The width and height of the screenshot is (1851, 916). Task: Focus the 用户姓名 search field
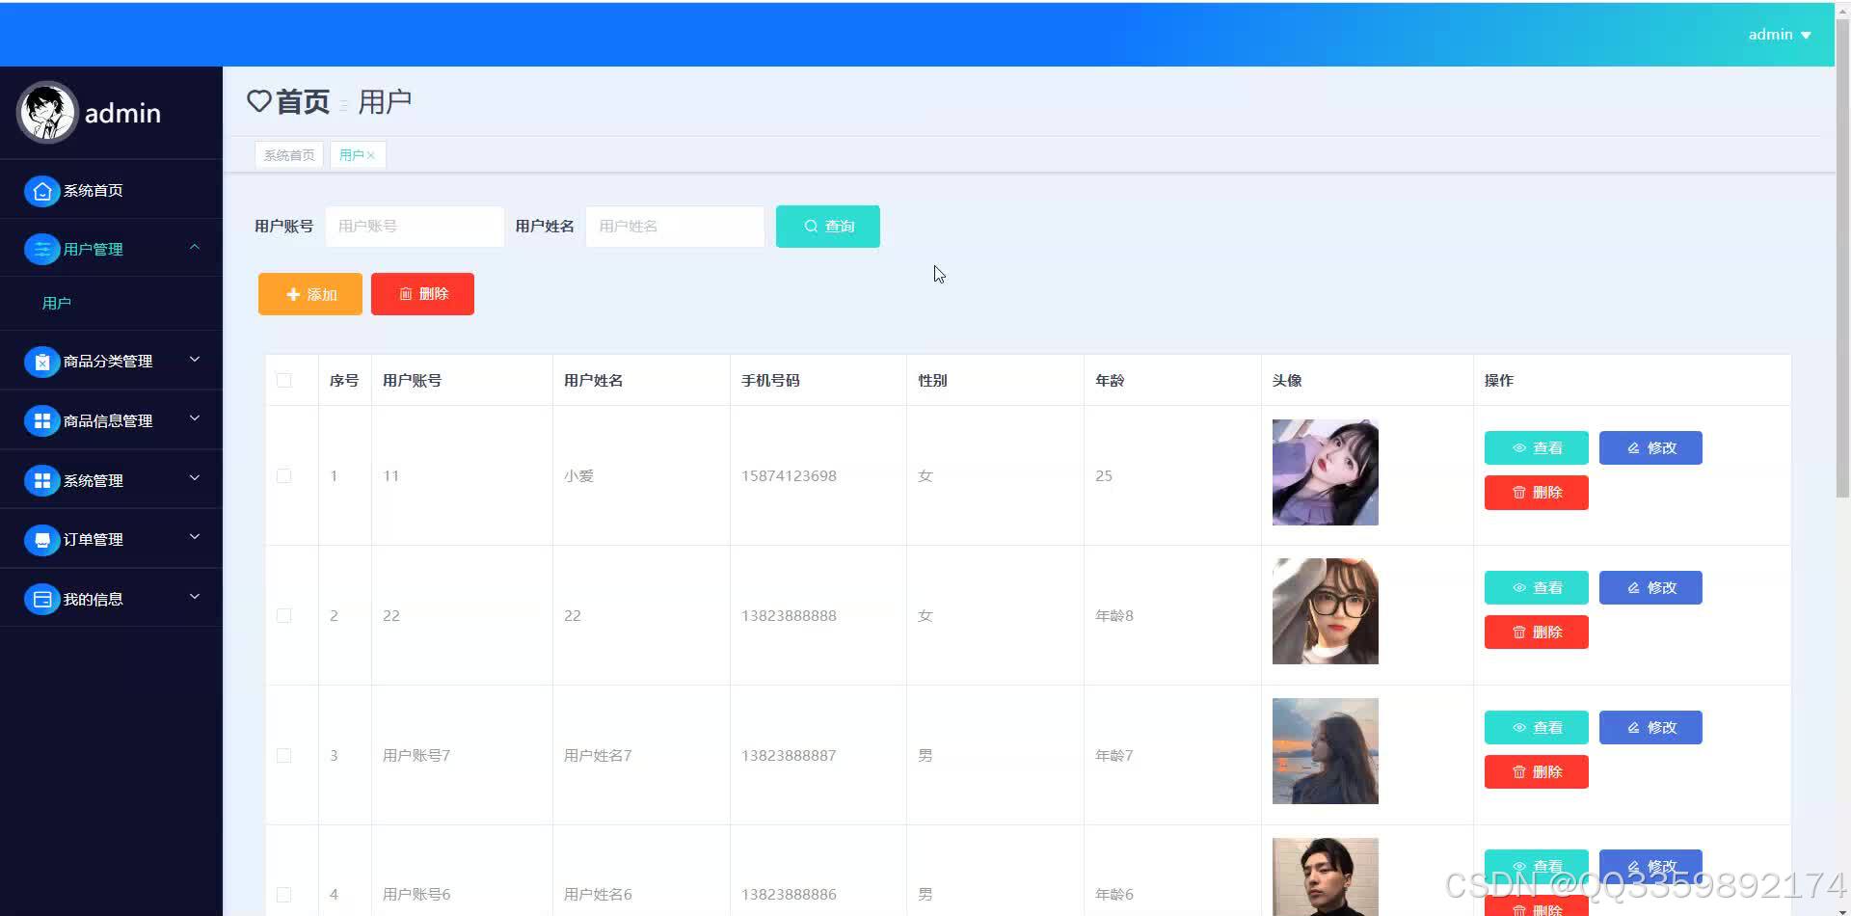click(x=675, y=227)
